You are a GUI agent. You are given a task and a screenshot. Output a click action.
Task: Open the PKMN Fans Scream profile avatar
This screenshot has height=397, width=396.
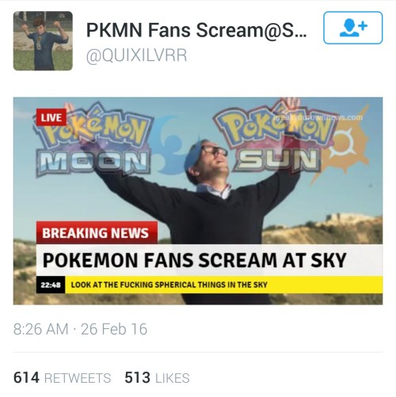pyautogui.click(x=43, y=41)
